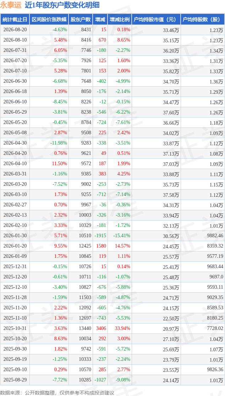Image resolution: width=225 pixels, height=396 pixels.
Task: Click the 股东户数 column header
Action: pos(81,19)
